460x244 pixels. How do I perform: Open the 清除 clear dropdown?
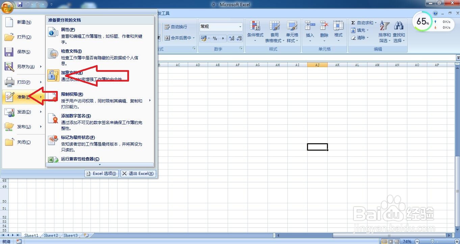point(360,38)
